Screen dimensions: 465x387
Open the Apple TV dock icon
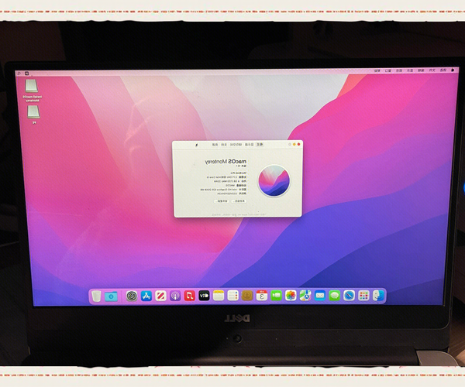[205, 296]
